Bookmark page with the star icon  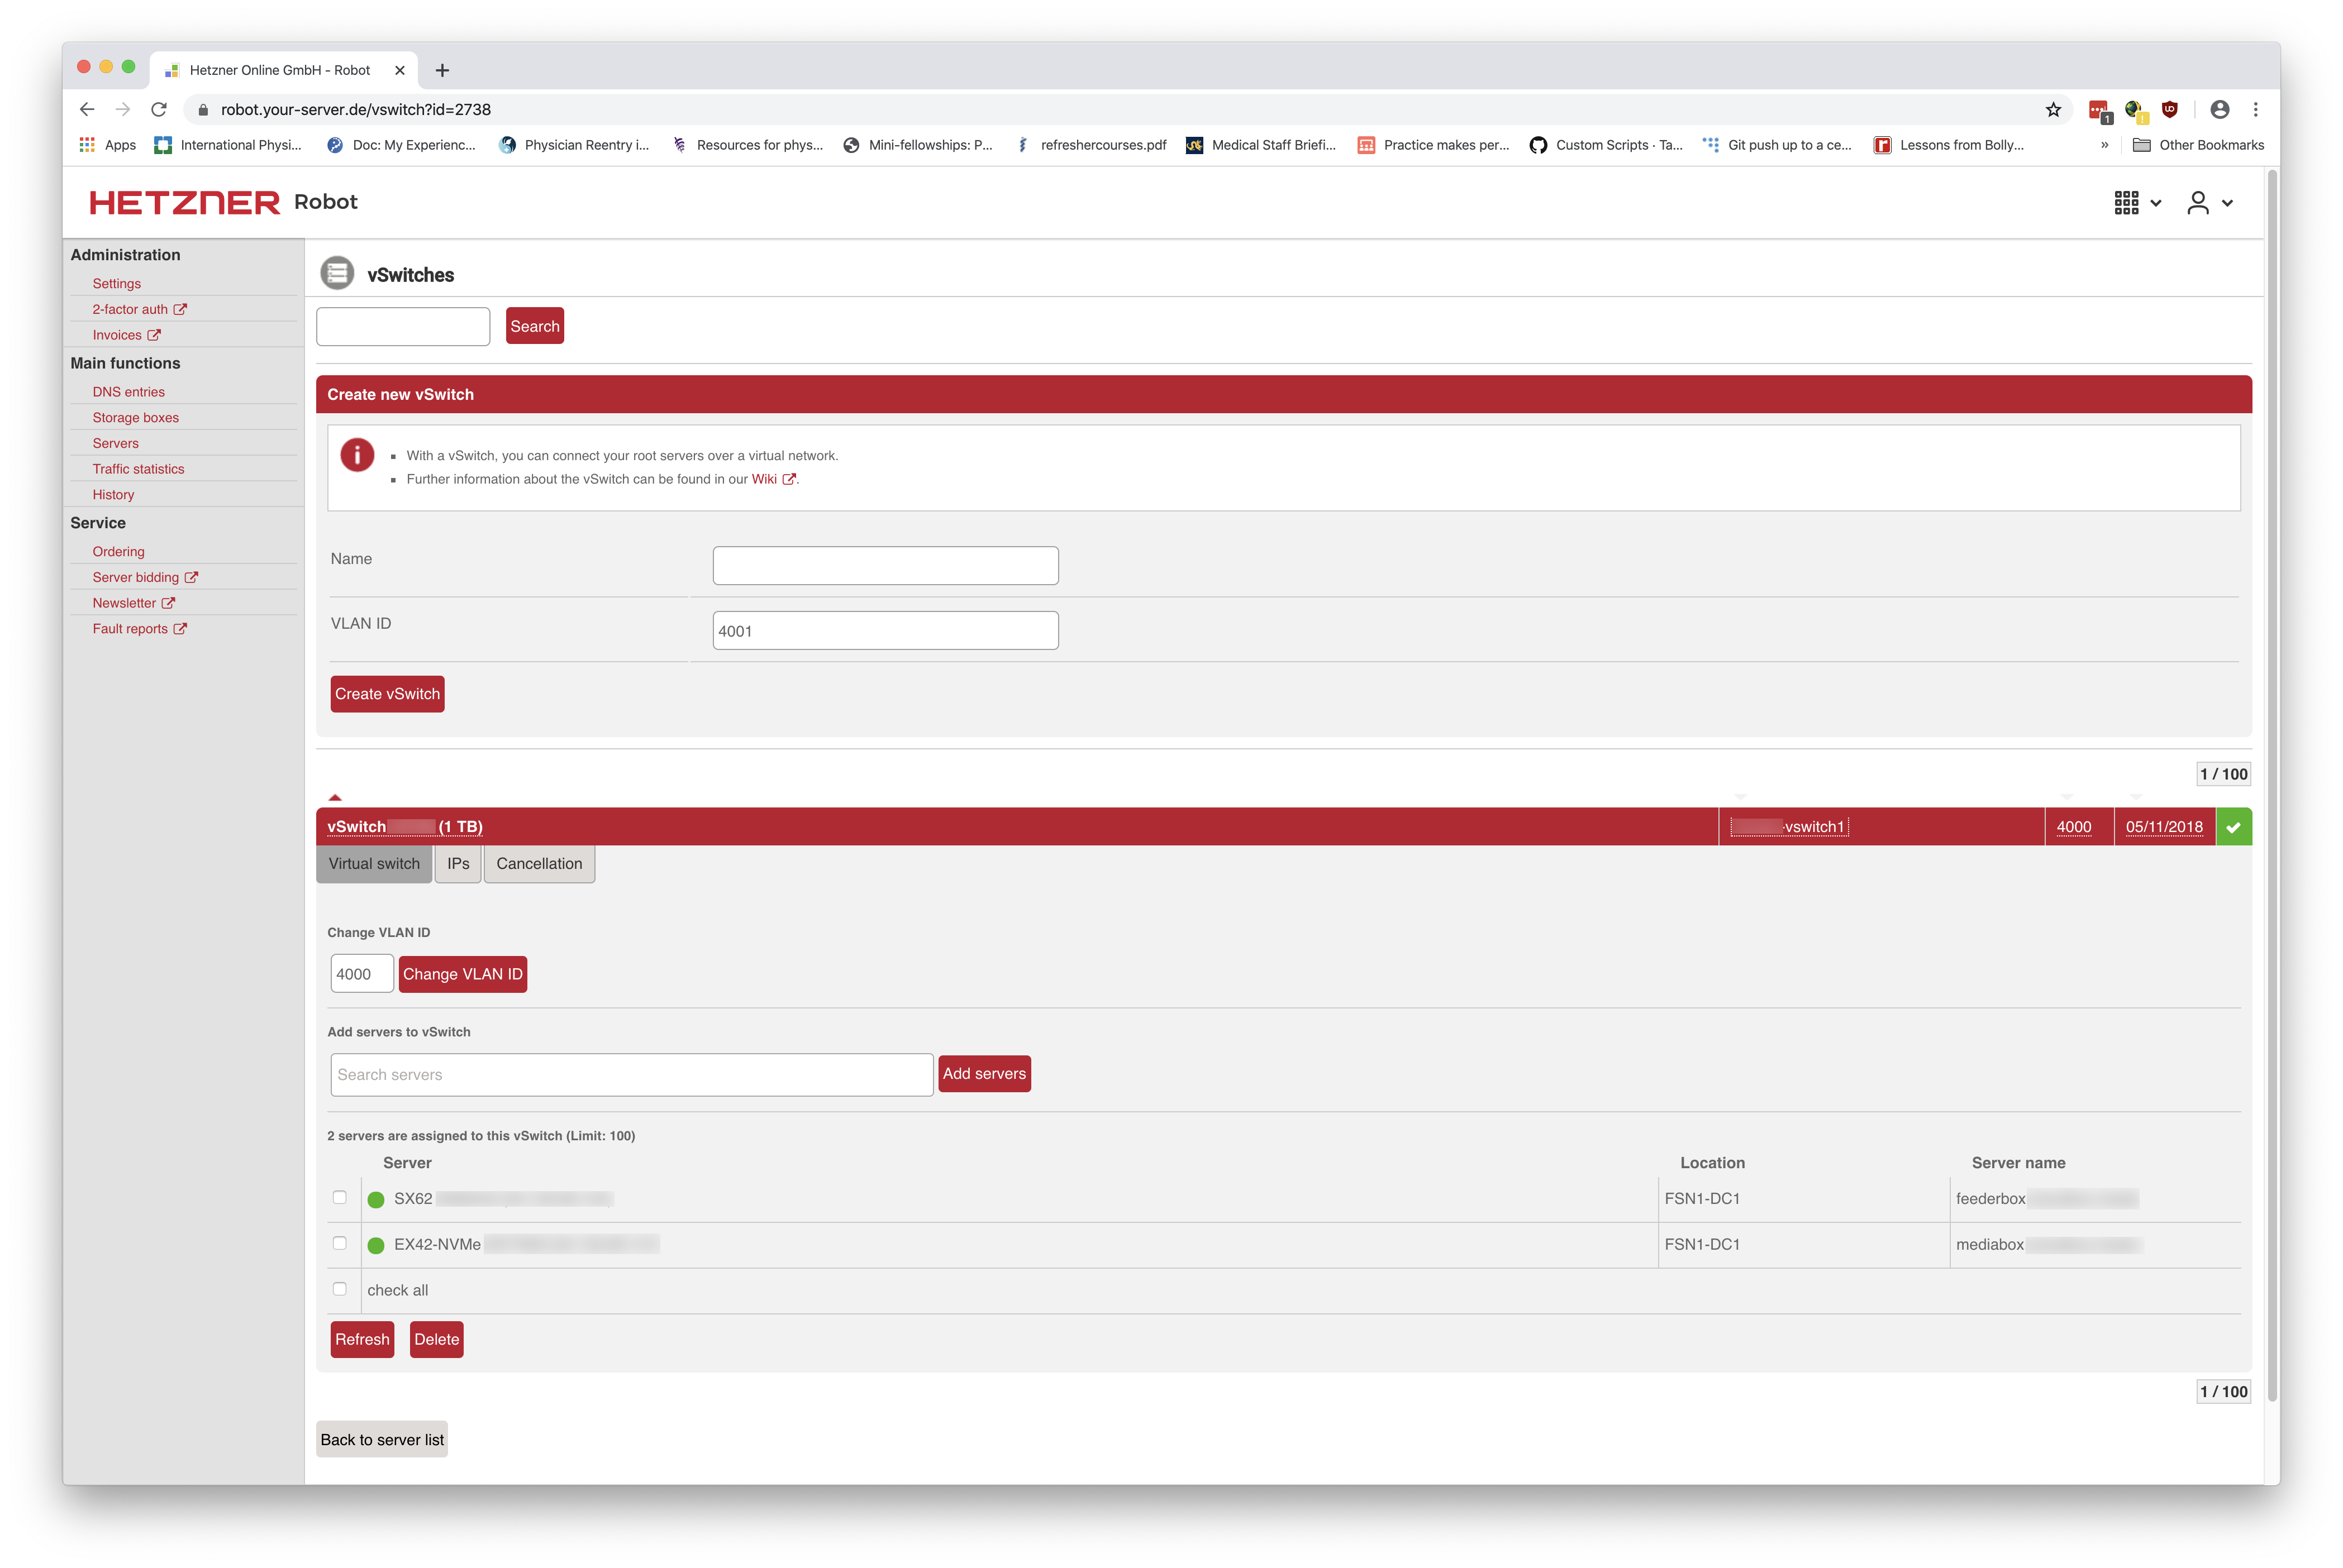2053,110
